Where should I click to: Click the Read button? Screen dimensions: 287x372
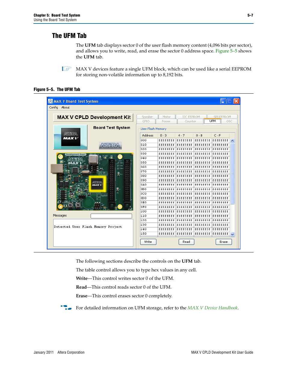coord(186,242)
